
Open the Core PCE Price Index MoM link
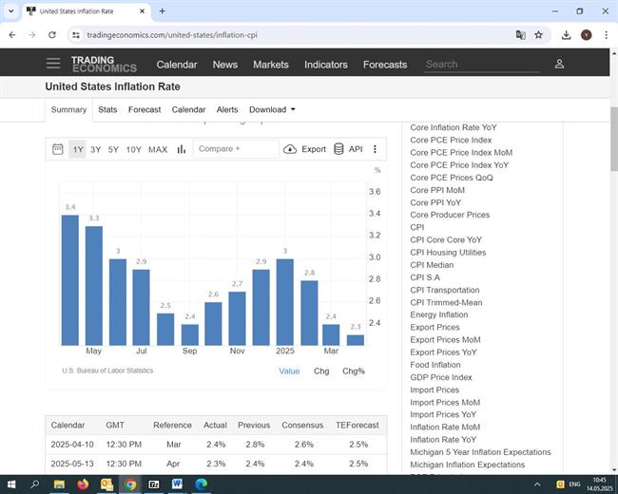461,152
